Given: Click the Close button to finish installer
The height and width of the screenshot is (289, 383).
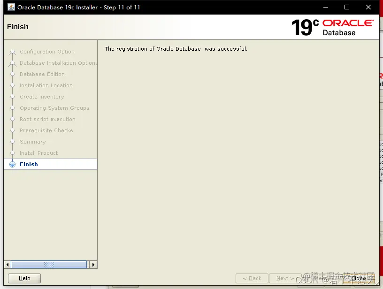Looking at the screenshot, I should coord(359,278).
